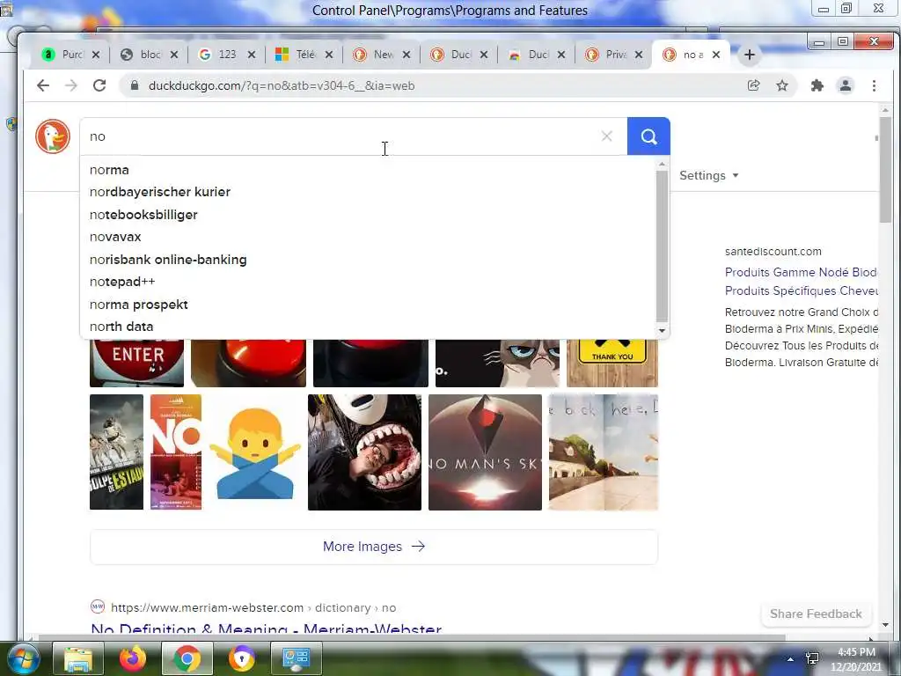Image resolution: width=901 pixels, height=676 pixels.
Task: Open File Explorer from the taskbar
Action: tap(78, 658)
